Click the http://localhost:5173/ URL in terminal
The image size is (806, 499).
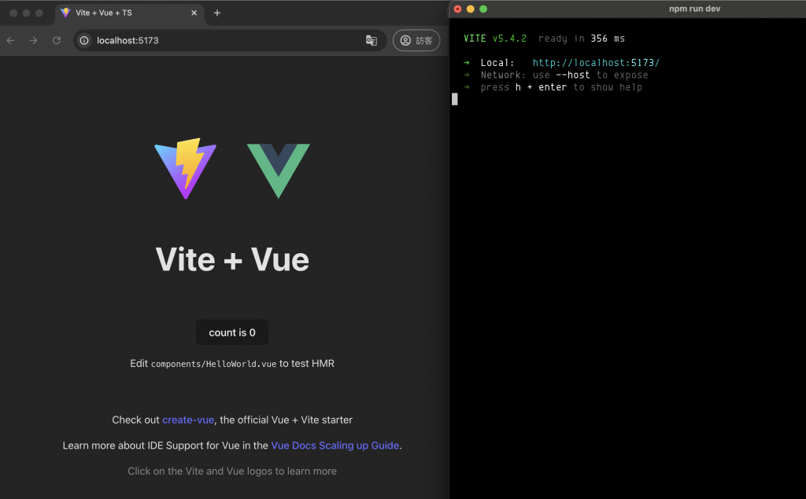(x=596, y=63)
